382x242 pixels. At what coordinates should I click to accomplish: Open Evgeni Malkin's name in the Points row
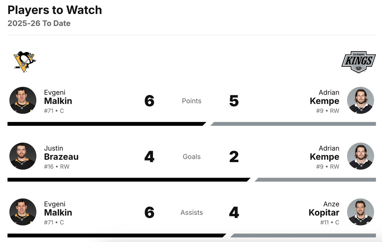pyautogui.click(x=58, y=101)
